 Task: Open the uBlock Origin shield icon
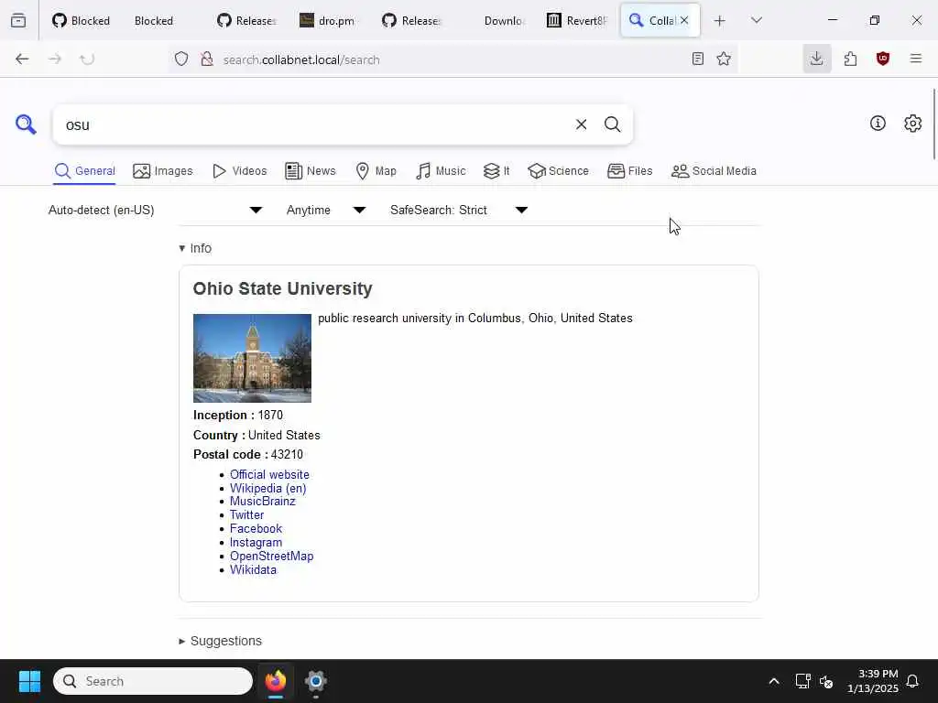pyautogui.click(x=882, y=59)
